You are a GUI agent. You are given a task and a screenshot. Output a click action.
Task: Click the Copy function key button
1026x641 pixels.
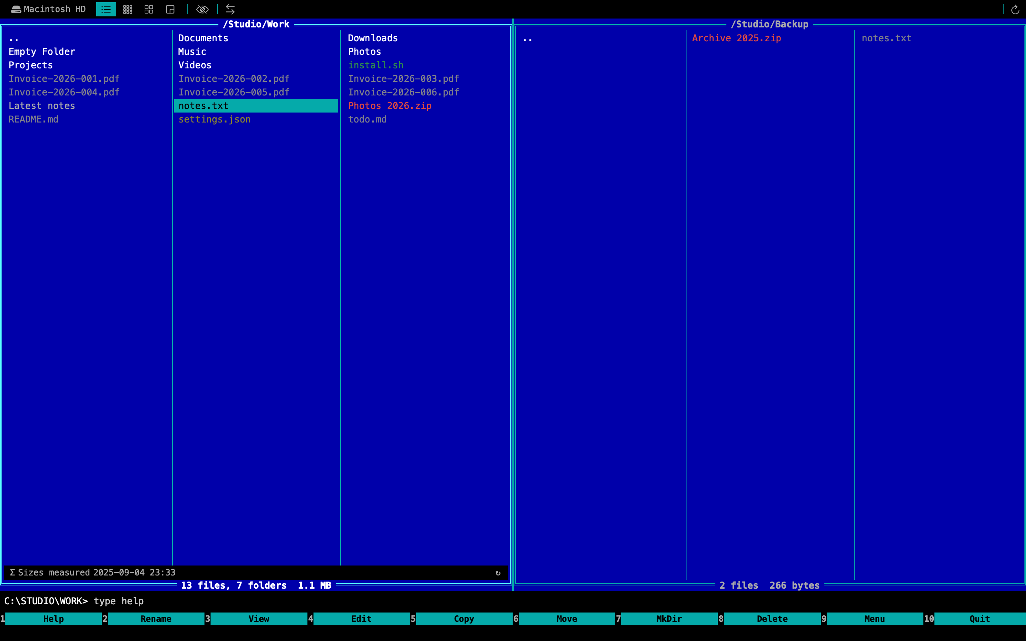(x=464, y=619)
